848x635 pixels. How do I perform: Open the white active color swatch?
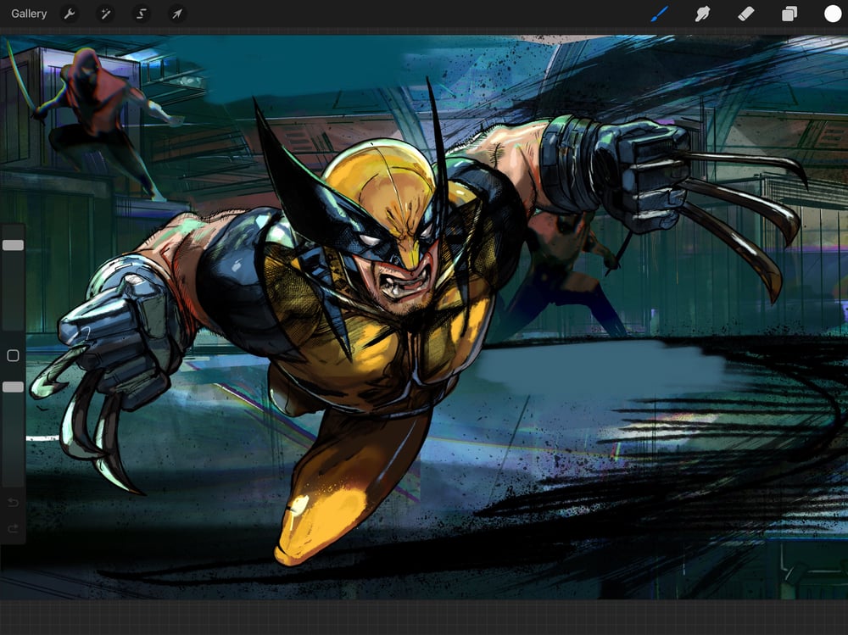[x=833, y=14]
